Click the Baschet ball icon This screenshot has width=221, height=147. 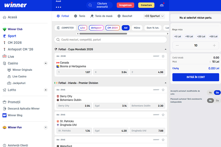click(119, 16)
